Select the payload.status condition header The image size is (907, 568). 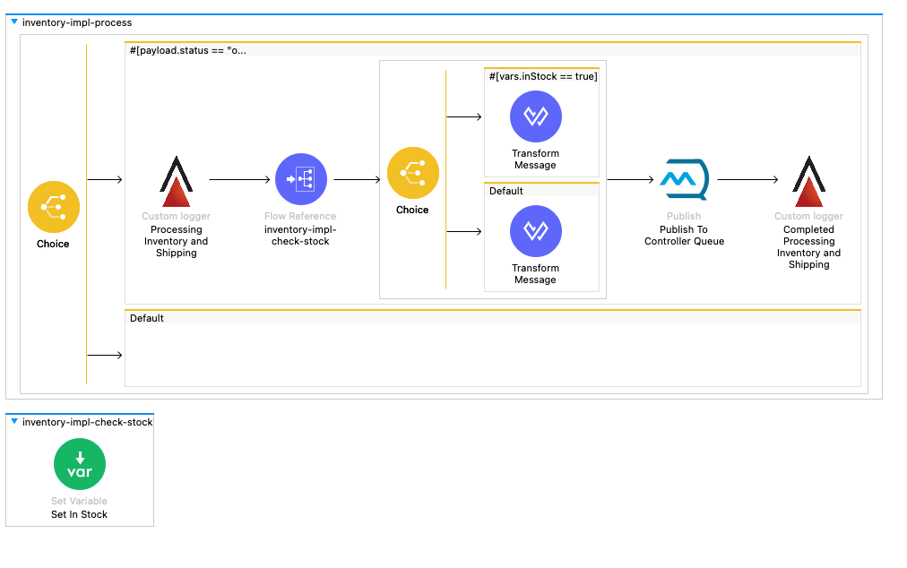tap(188, 50)
